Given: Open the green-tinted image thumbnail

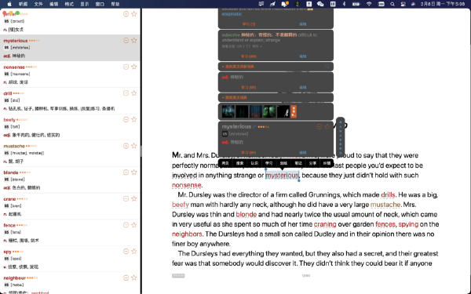Looking at the screenshot, I should tap(269, 111).
